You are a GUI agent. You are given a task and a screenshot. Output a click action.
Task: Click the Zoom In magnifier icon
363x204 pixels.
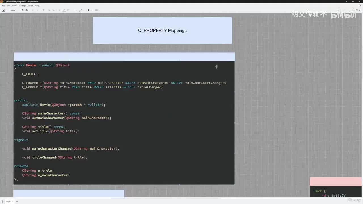(23, 10)
